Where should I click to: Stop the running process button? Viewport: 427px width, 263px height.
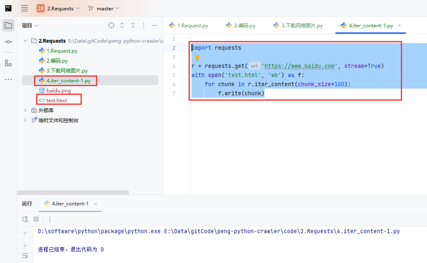coord(36,219)
